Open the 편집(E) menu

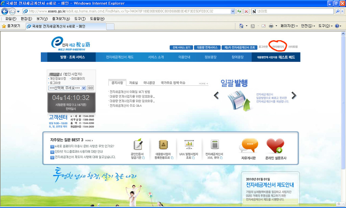26,19
